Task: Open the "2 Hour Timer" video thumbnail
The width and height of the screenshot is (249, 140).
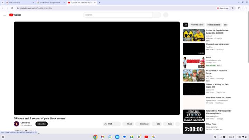Action: tap(194, 129)
